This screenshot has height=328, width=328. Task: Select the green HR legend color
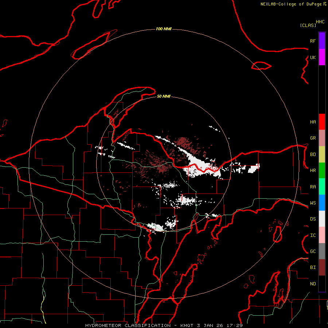[x=322, y=171]
